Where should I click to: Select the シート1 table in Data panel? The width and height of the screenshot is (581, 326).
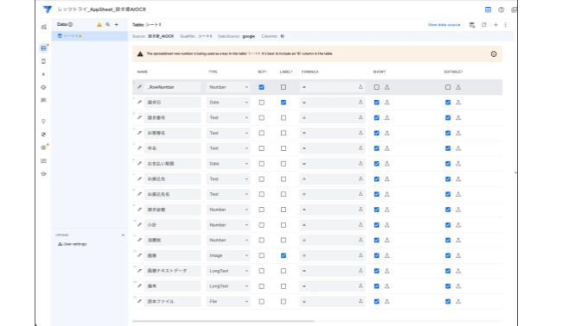90,36
